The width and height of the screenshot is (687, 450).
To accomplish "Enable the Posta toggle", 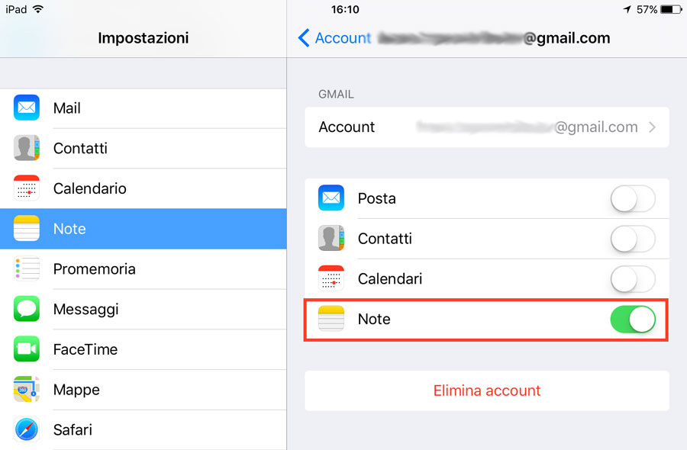I will tap(632, 198).
